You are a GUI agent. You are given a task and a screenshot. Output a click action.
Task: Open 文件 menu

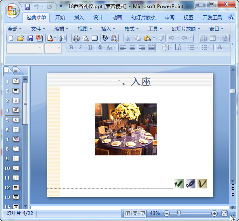click(38, 29)
